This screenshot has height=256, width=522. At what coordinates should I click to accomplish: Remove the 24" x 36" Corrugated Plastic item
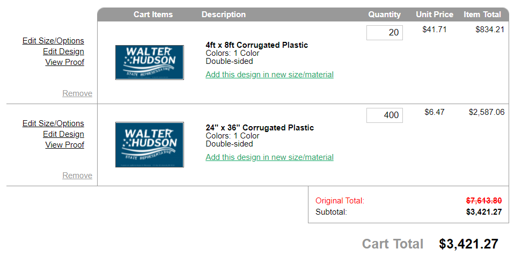click(77, 175)
